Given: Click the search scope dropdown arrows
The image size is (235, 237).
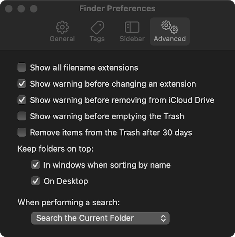Looking at the screenshot, I should point(163,218).
